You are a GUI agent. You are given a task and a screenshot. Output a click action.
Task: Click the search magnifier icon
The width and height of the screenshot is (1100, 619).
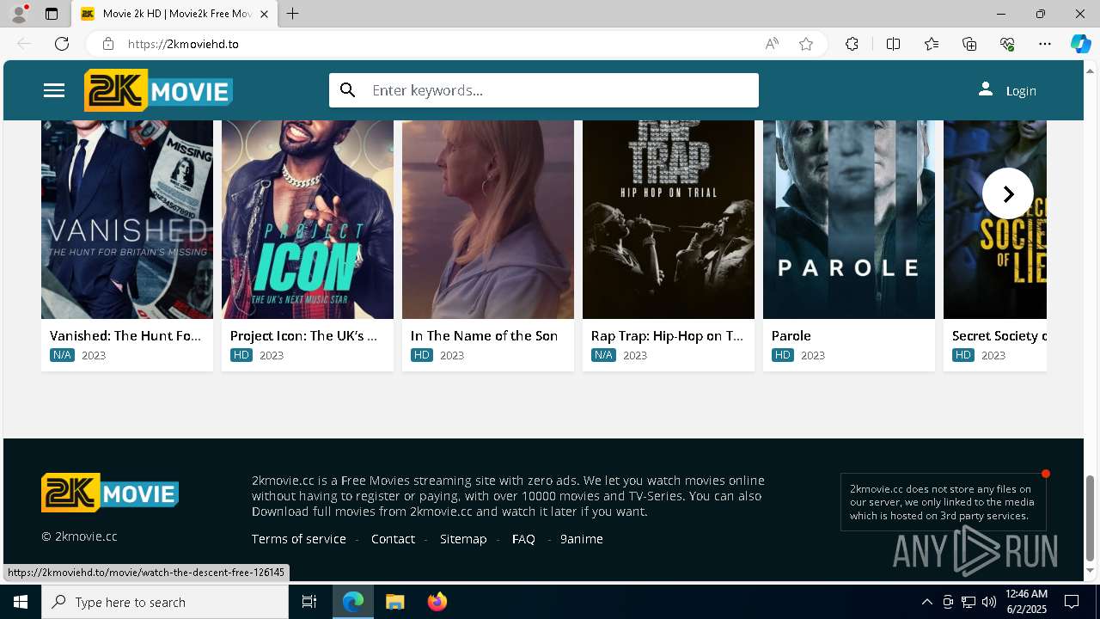pos(348,90)
